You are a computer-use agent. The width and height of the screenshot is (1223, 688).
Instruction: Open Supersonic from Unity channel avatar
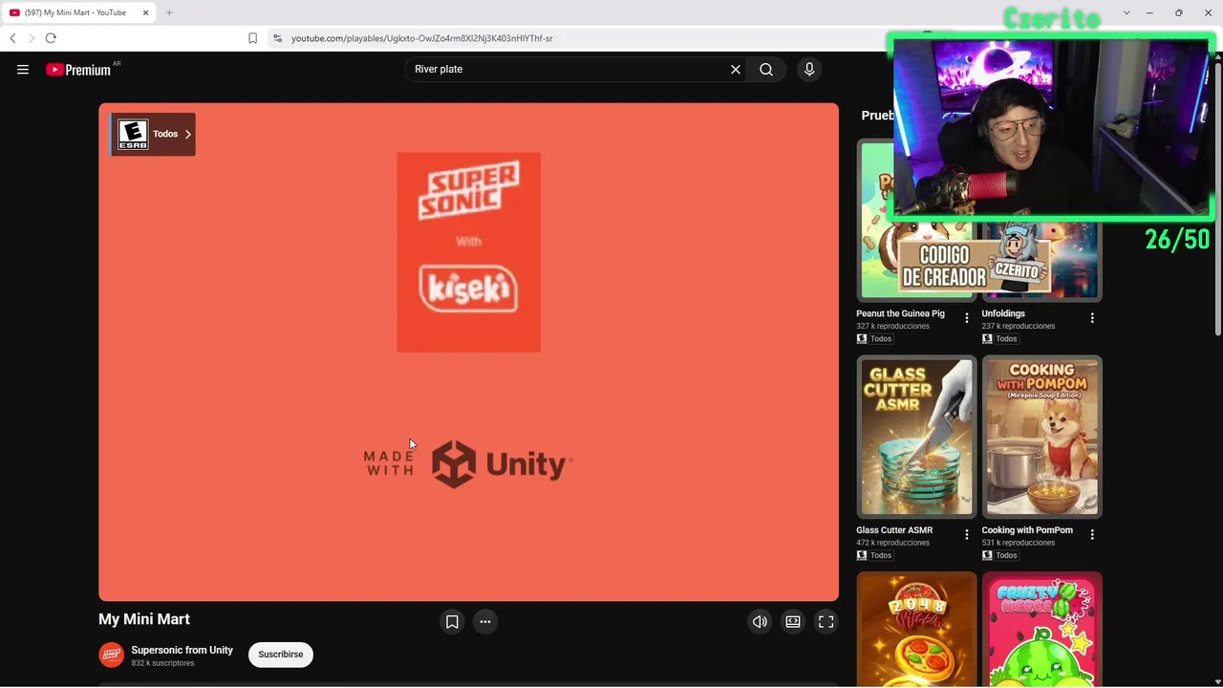(112, 655)
